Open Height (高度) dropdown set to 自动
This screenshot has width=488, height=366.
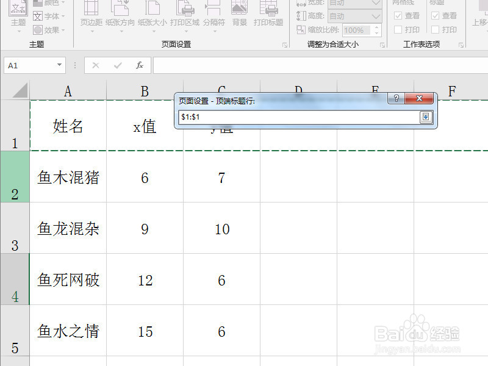[x=355, y=16]
